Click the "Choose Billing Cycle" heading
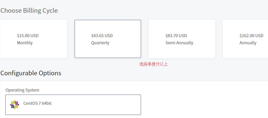 (29, 11)
